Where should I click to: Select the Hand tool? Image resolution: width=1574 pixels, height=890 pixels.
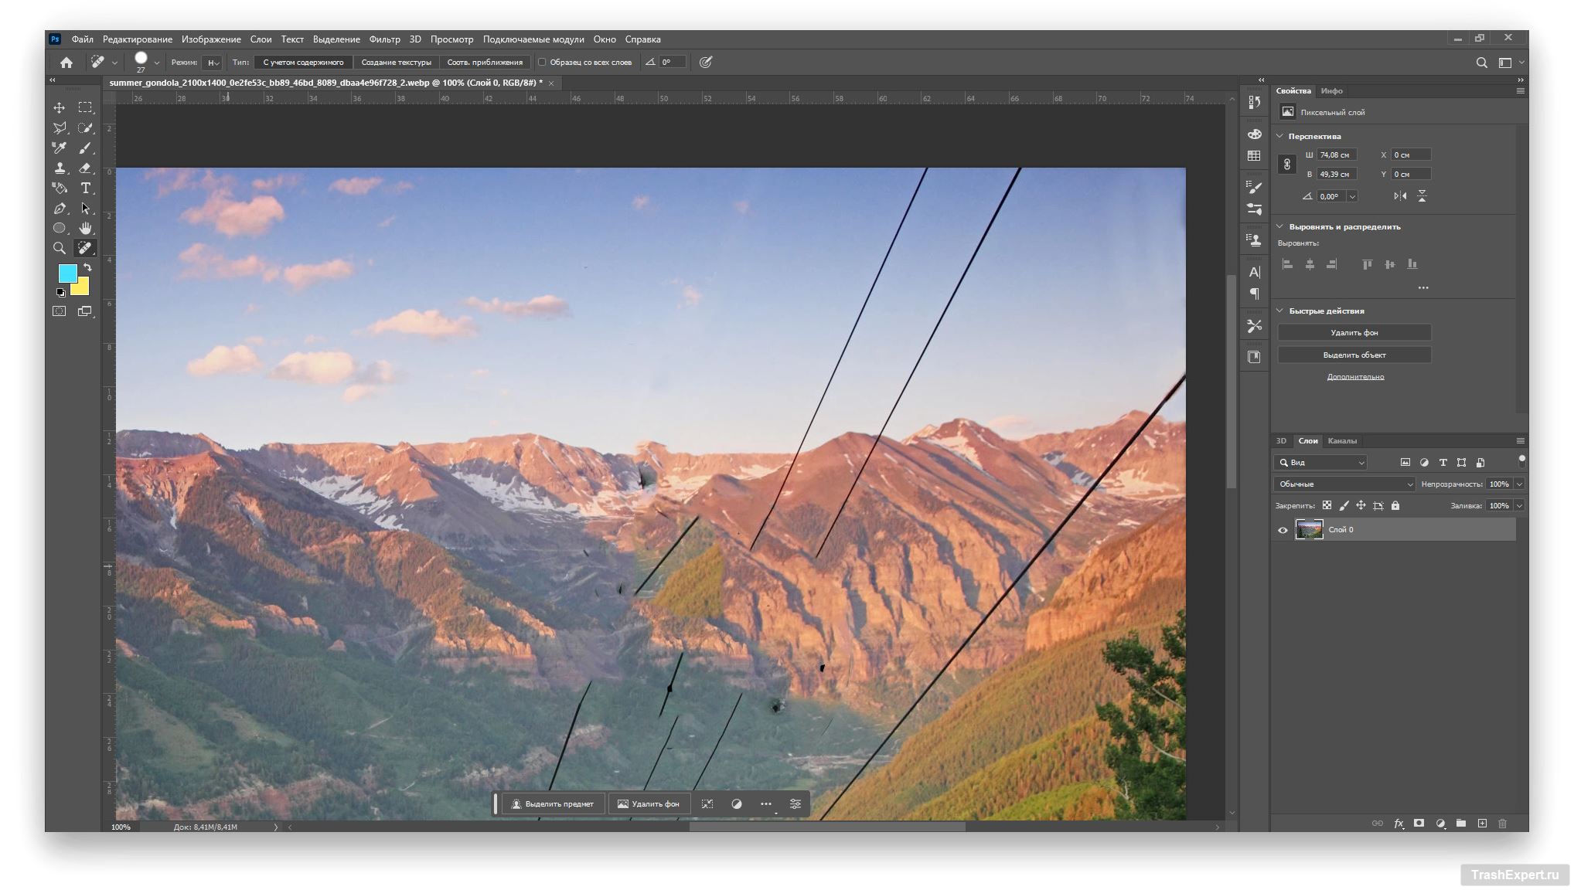[85, 228]
